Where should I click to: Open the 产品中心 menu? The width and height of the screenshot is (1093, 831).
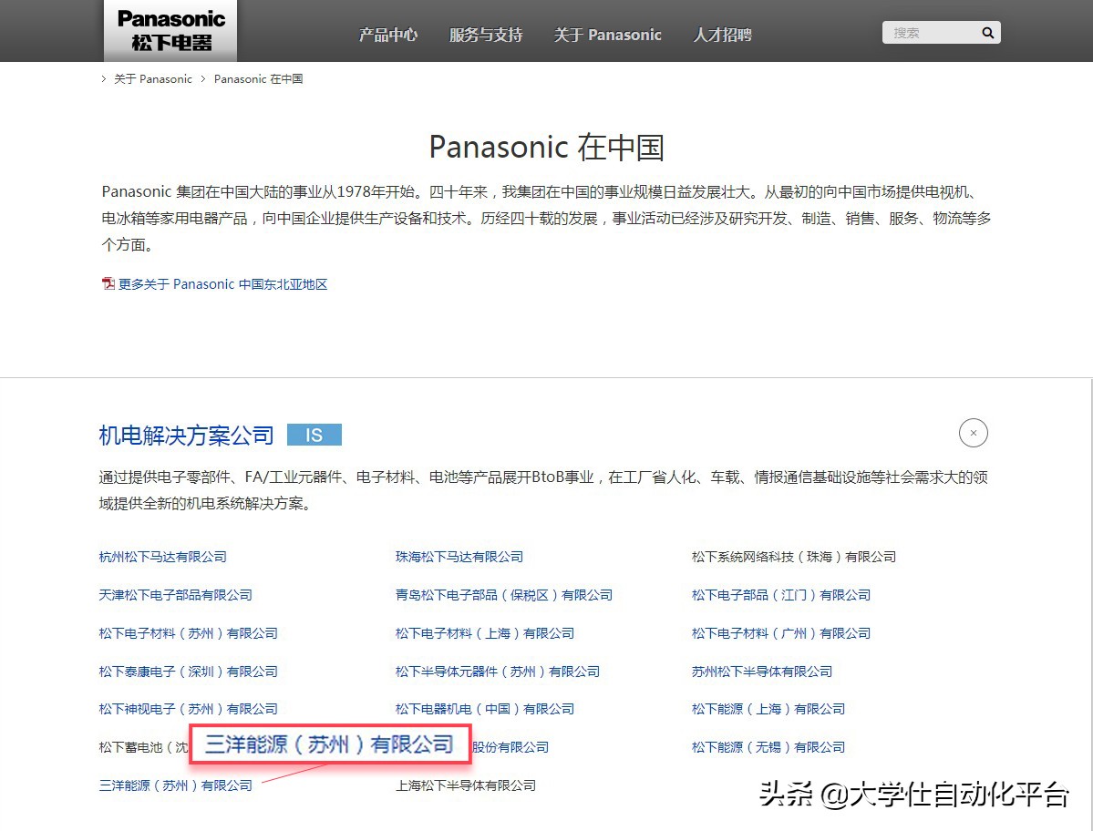388,35
